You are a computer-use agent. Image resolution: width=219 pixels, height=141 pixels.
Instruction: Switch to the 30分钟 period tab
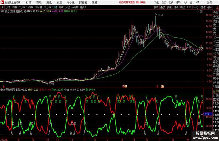(39, 7)
